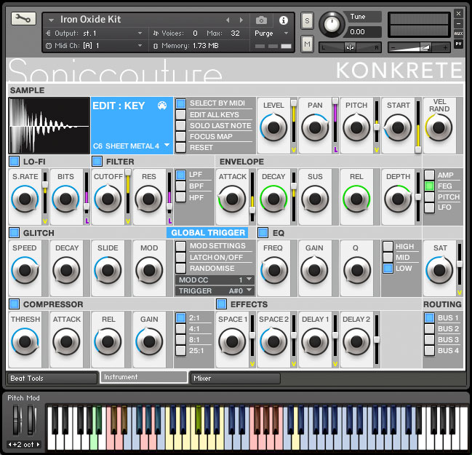472x455 pixels.
Task: Click the LEVEL vertical slider
Action: (293, 121)
